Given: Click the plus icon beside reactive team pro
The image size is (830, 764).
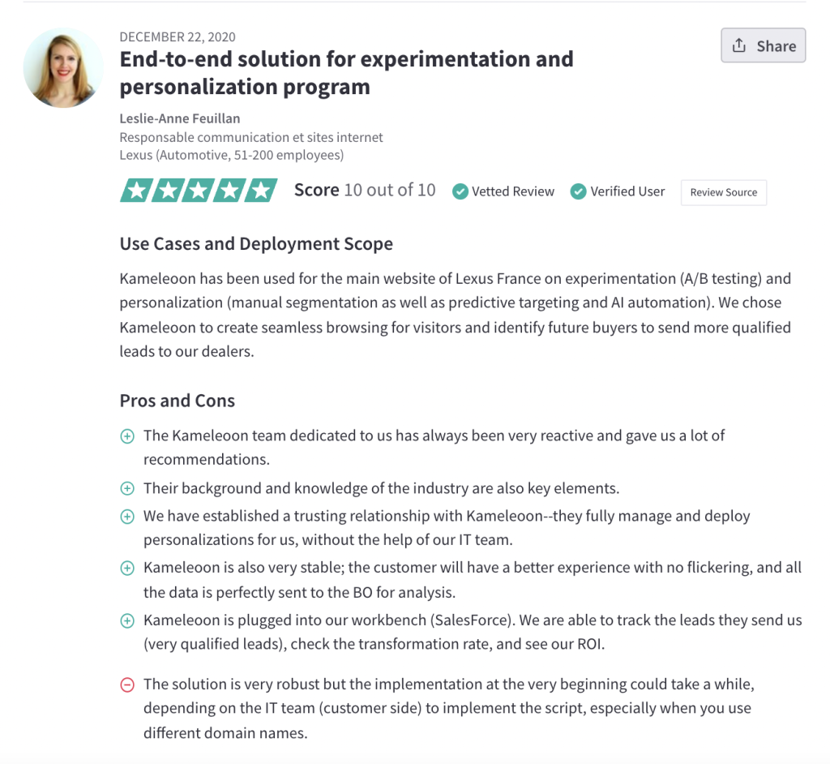Looking at the screenshot, I should pyautogui.click(x=127, y=436).
